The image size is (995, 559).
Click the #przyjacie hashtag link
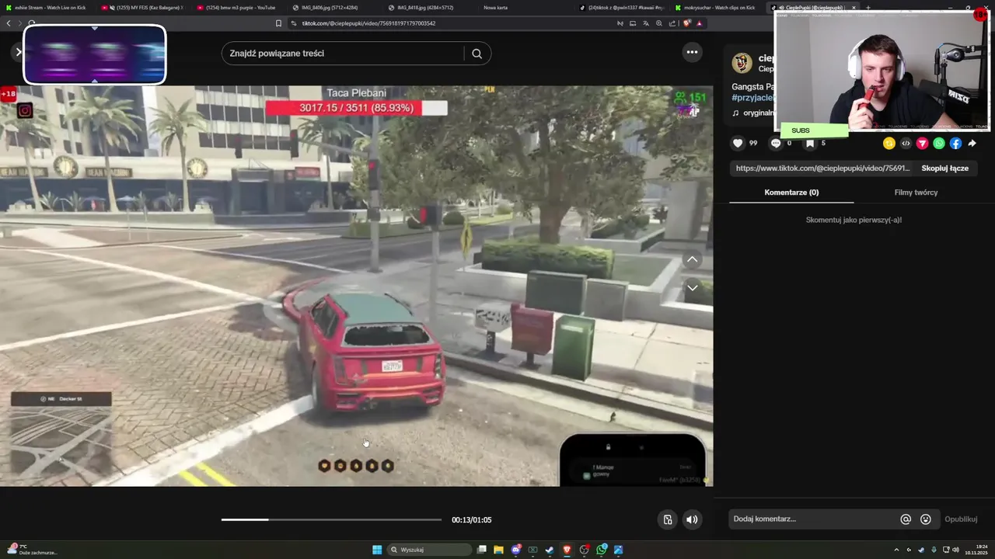752,98
